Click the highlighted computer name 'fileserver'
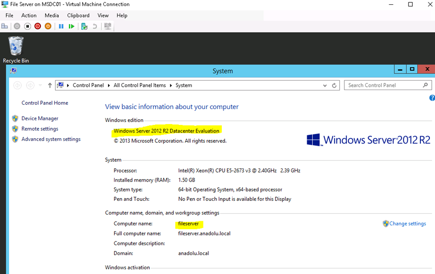The width and height of the screenshot is (435, 274). [188, 224]
